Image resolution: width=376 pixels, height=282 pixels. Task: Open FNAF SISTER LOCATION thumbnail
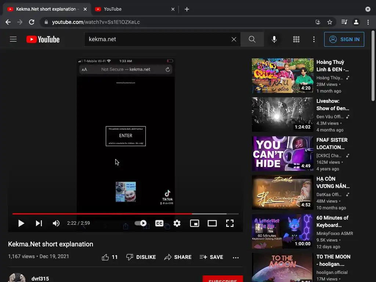[x=282, y=154]
